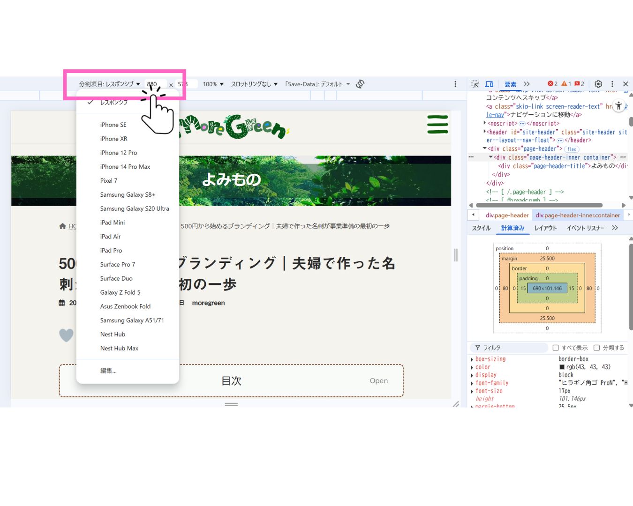The height and width of the screenshot is (506, 633).
Task: Expand the box-sizing computed property
Action: coord(472,359)
